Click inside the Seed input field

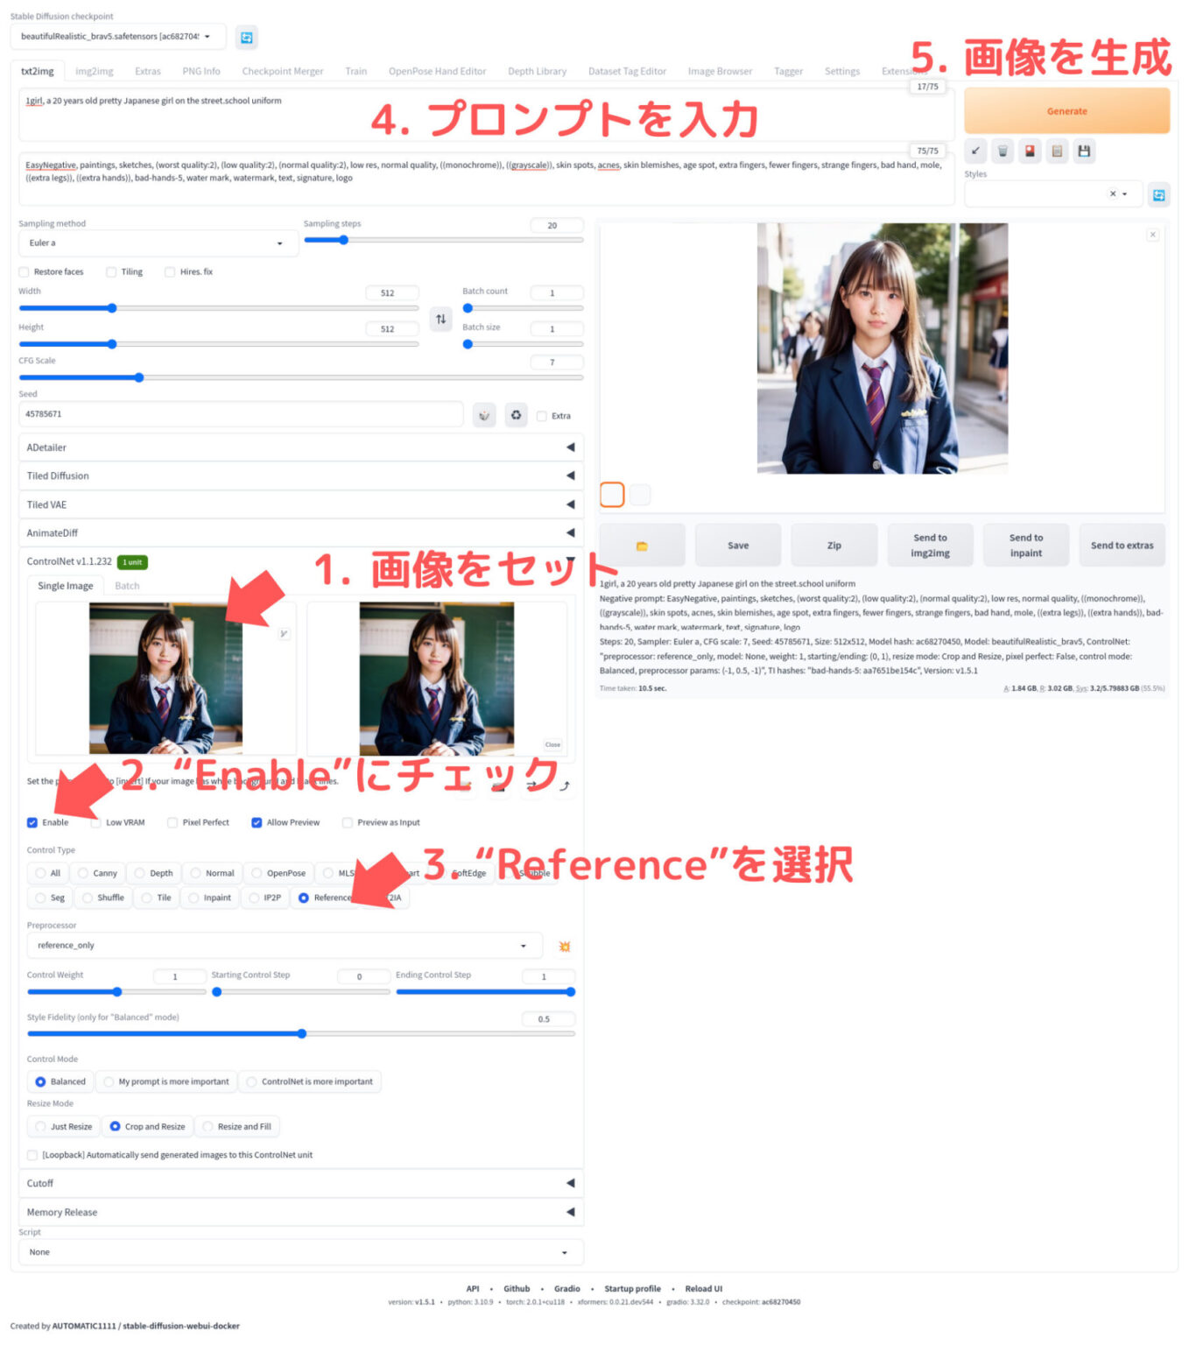[x=241, y=414]
